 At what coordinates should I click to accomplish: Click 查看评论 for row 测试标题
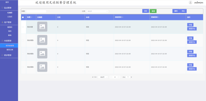point(192,29)
